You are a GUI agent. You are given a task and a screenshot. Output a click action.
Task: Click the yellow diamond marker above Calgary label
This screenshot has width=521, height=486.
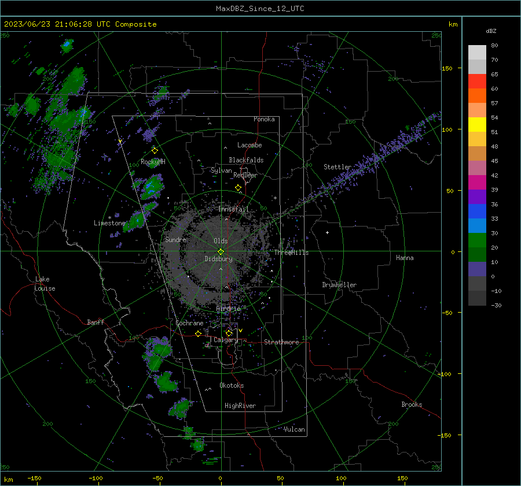[x=229, y=333]
